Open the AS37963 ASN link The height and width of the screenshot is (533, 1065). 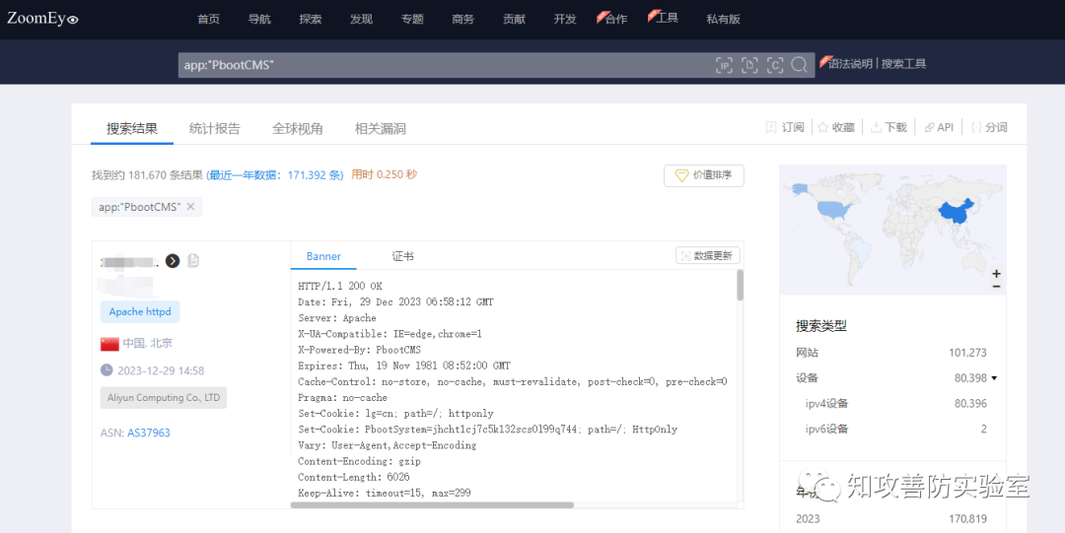tap(149, 433)
